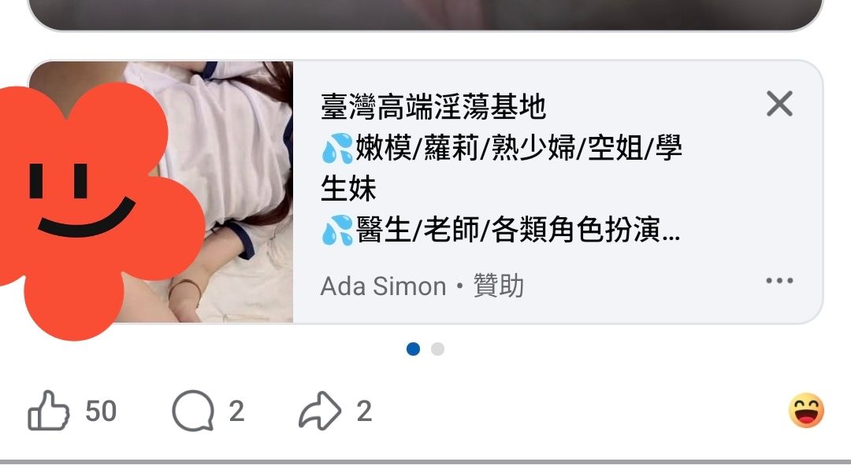Open comments via the speech bubble icon
The image size is (851, 469).
[193, 411]
